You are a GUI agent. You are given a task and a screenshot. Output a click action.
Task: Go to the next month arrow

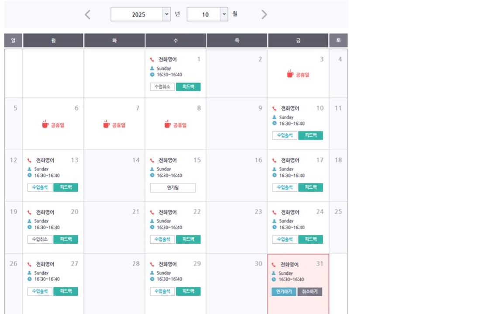point(264,14)
